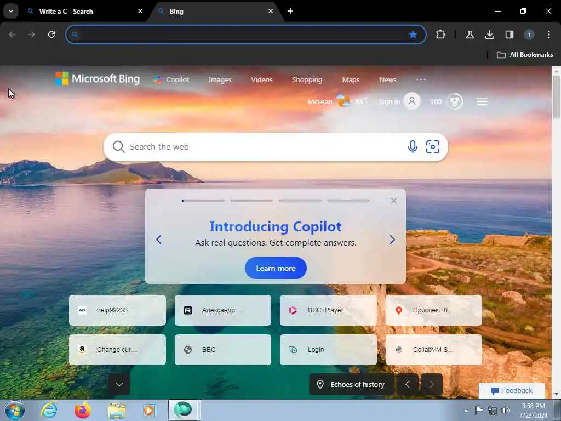
Task: Open the help99233 quick link tile
Action: [x=117, y=310]
